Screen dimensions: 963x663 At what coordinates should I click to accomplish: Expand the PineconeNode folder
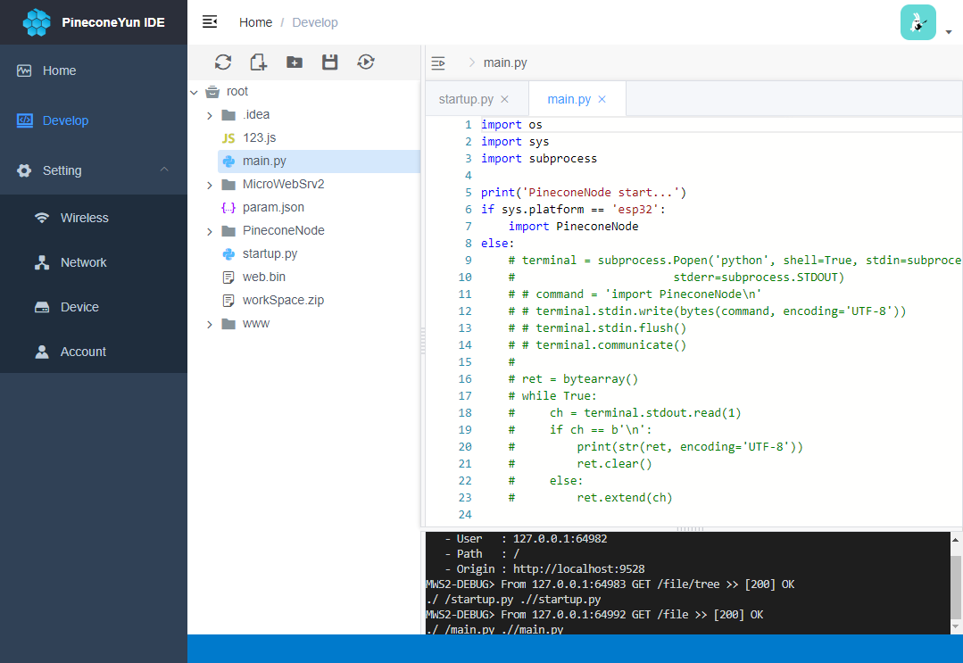point(210,231)
